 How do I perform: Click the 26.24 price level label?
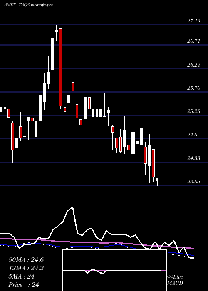tap(194, 65)
